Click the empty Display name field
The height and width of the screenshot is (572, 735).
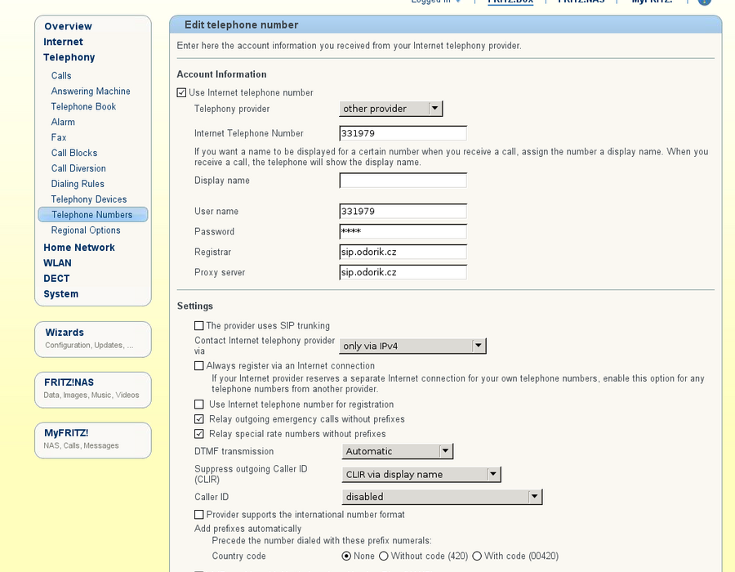(403, 181)
